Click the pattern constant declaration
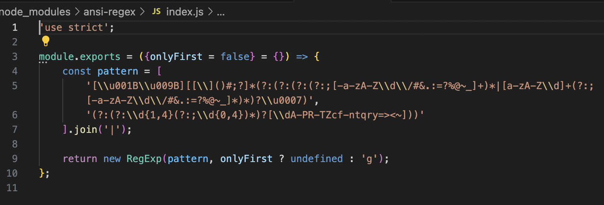 coord(118,71)
